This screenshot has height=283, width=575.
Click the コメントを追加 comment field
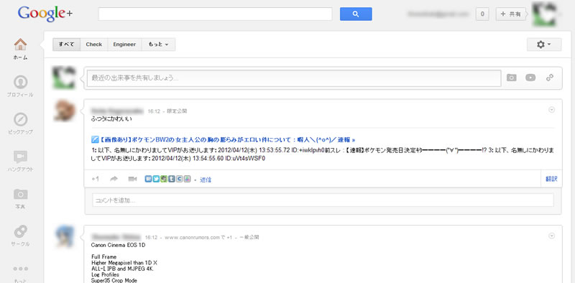coord(323,200)
